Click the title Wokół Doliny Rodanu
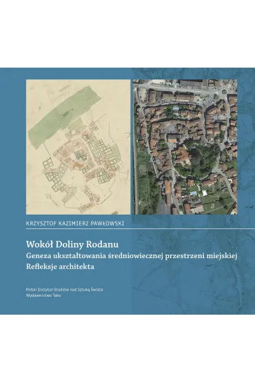255x383 pixels. (72, 244)
